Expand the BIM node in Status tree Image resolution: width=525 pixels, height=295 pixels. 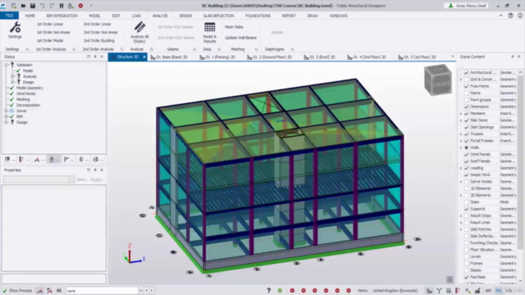coord(6,116)
